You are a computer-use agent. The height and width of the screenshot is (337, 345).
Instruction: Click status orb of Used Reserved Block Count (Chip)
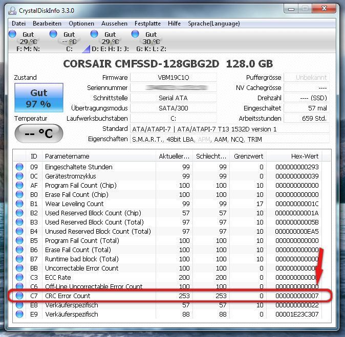click(19, 213)
